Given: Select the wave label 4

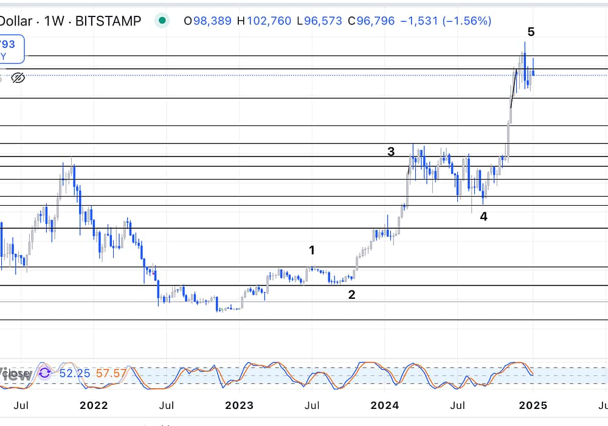Looking at the screenshot, I should click(x=483, y=216).
